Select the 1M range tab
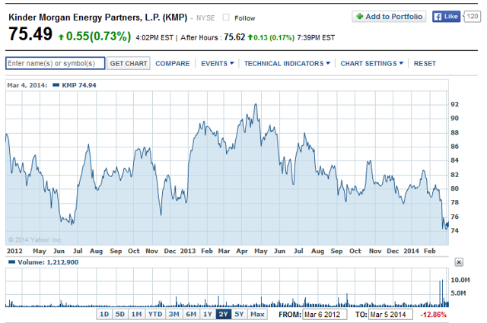The width and height of the screenshot is (487, 323). click(136, 315)
